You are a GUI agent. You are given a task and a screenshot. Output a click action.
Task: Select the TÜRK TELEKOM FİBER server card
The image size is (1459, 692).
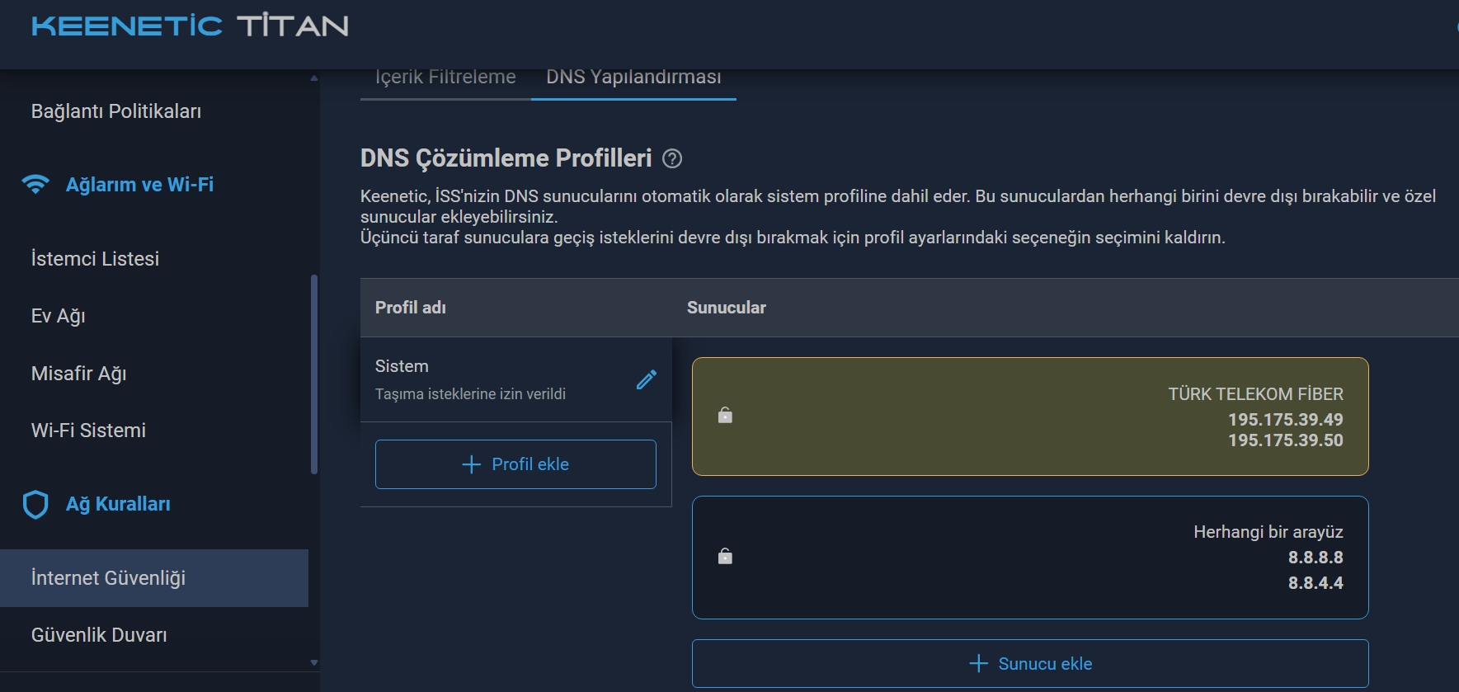point(1030,417)
